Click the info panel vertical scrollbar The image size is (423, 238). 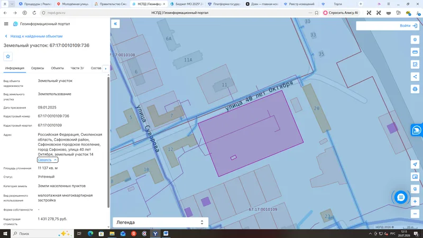108,142
